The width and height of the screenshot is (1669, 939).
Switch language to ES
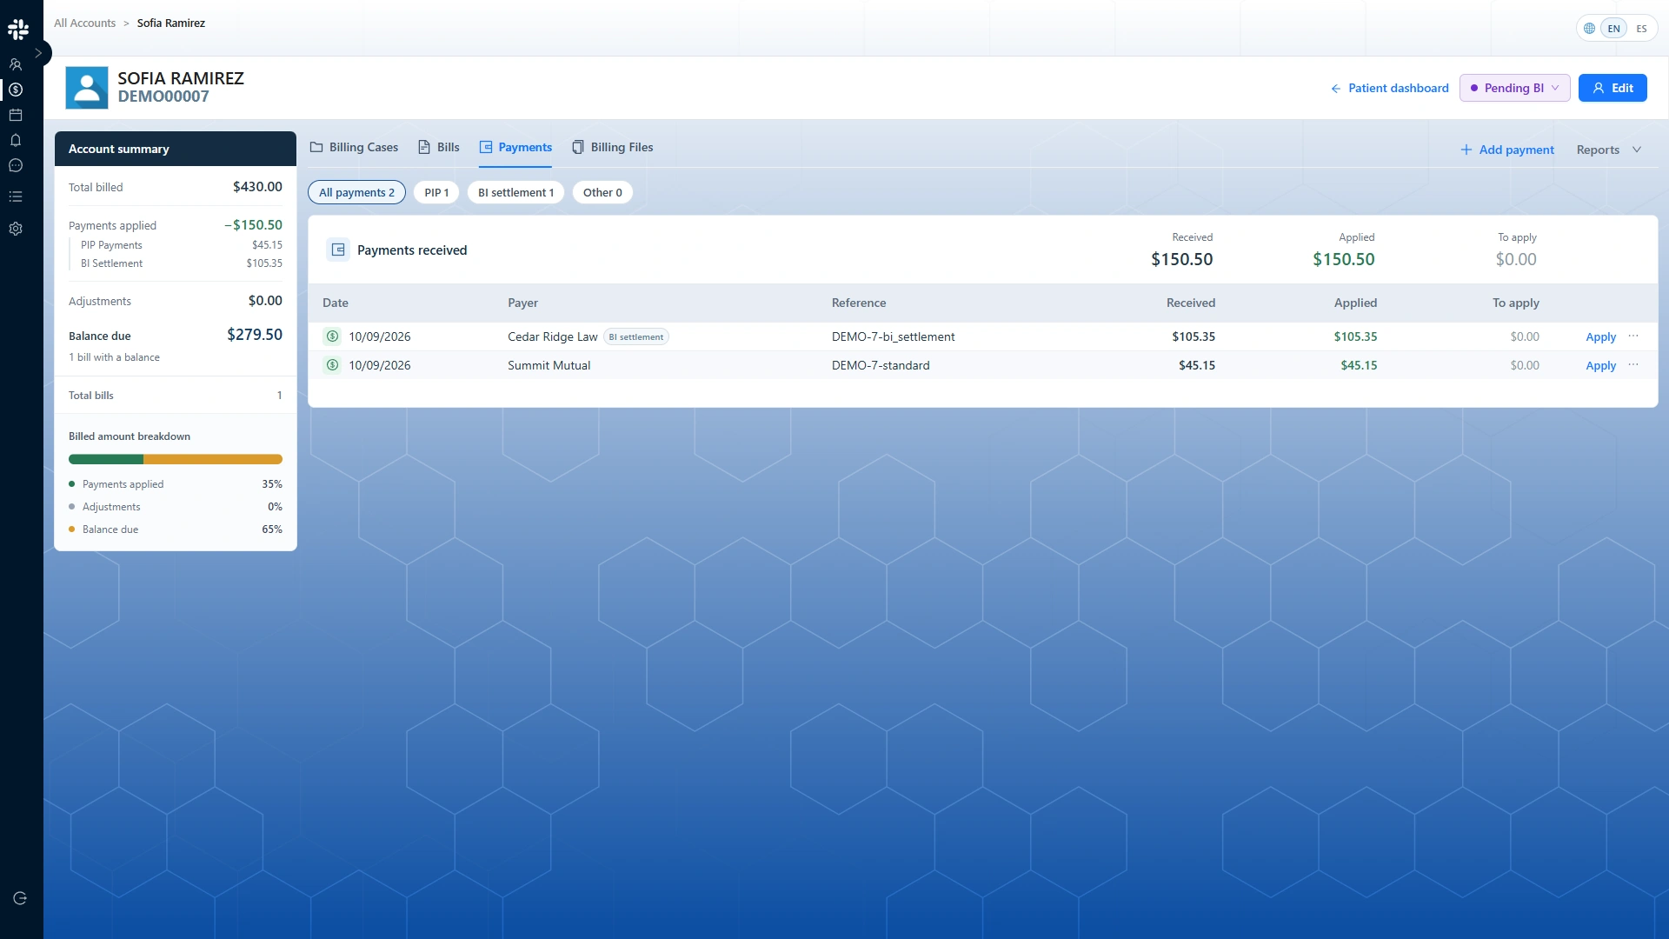[x=1641, y=29]
